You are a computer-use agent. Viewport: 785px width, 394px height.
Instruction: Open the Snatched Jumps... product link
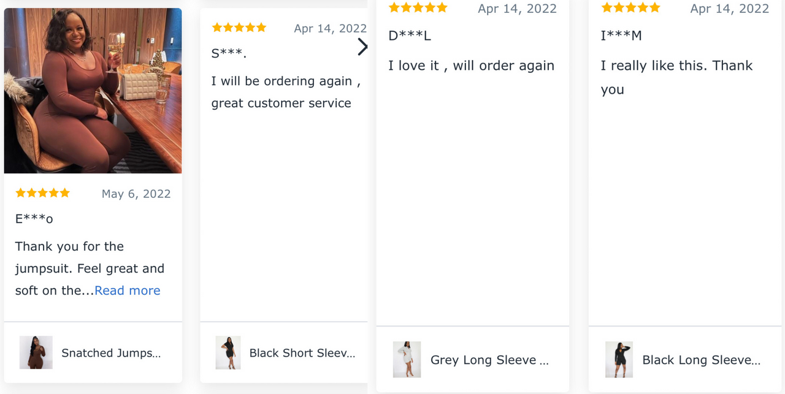point(111,353)
